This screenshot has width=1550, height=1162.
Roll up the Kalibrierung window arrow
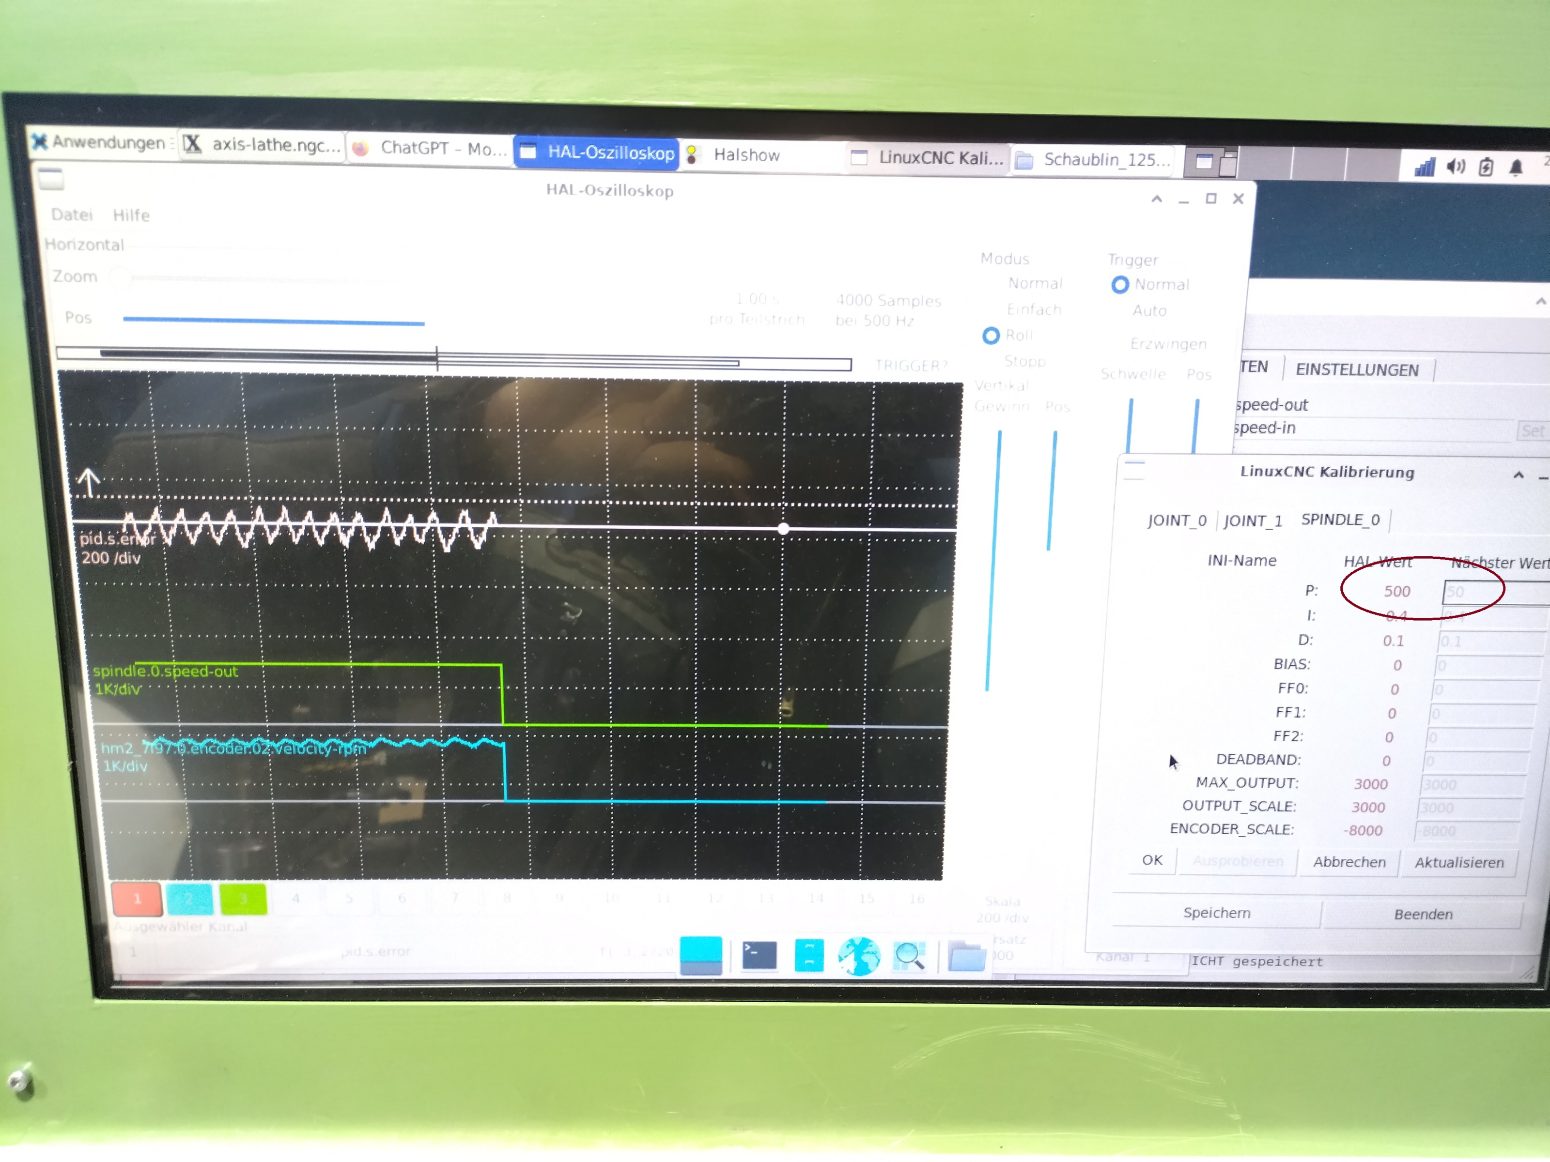tap(1518, 475)
